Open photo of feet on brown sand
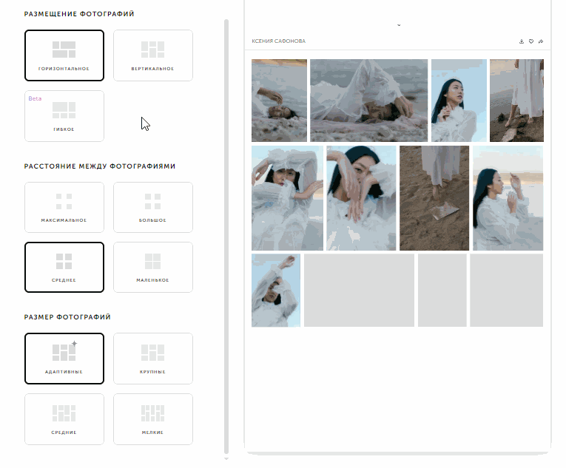Image resolution: width=566 pixels, height=468 pixels. pyautogui.click(x=434, y=198)
